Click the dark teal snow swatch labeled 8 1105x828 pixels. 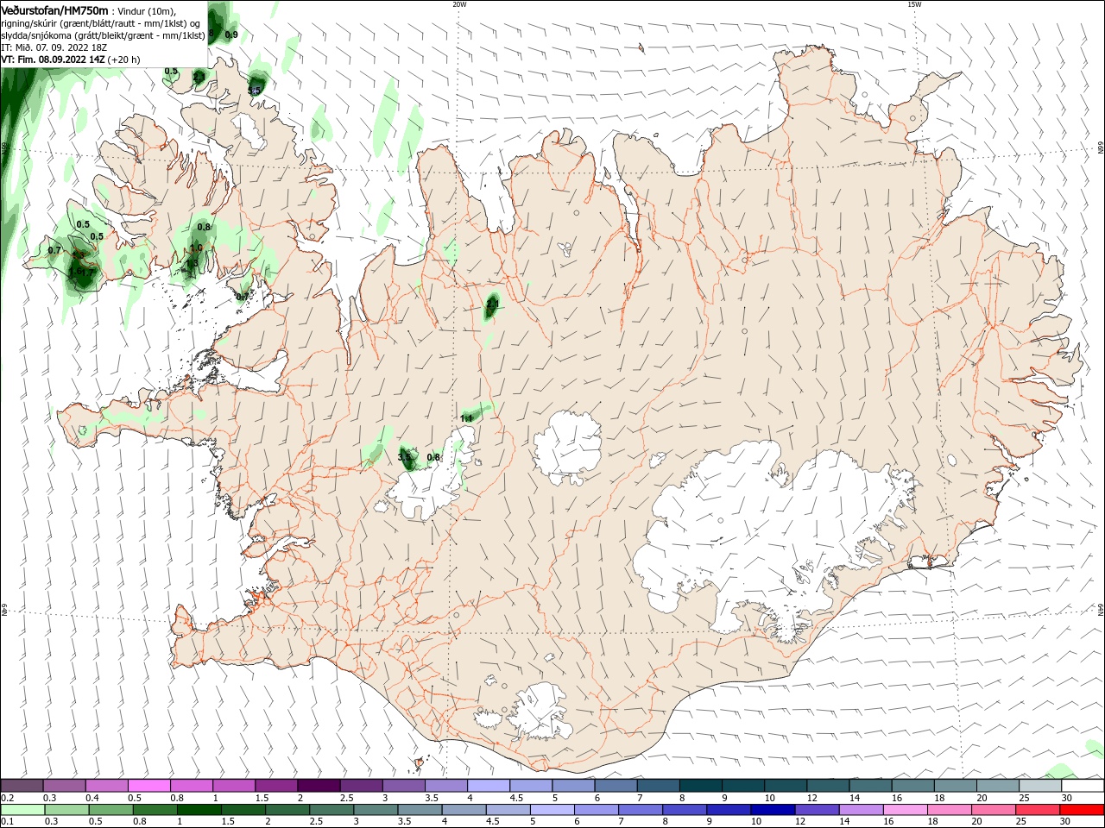pos(700,786)
